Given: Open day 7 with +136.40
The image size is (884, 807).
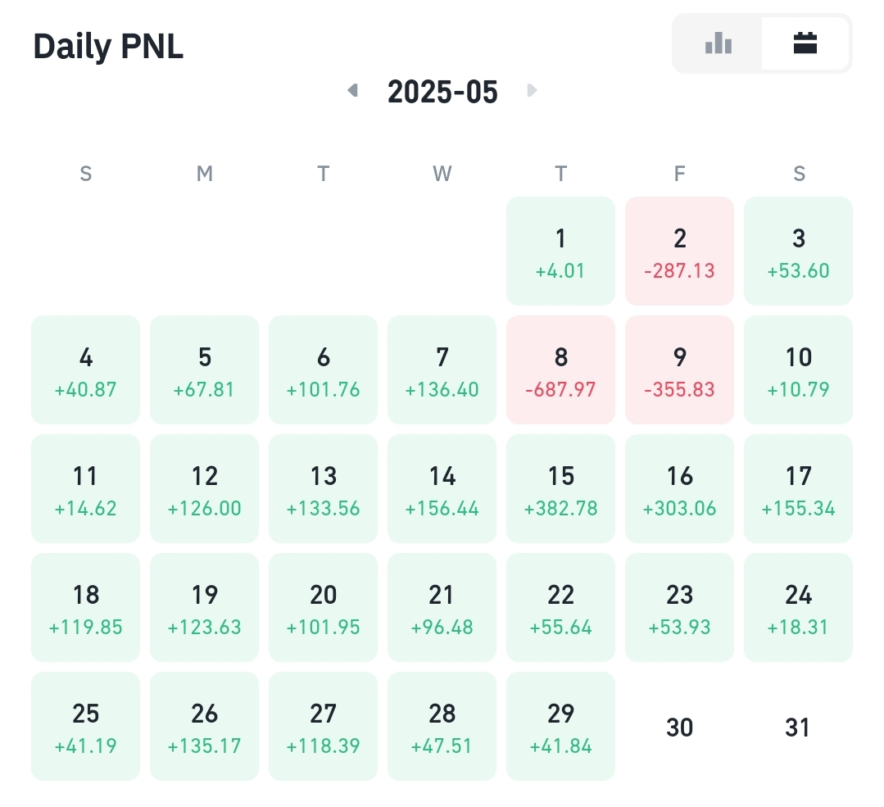Looking at the screenshot, I should tap(442, 370).
